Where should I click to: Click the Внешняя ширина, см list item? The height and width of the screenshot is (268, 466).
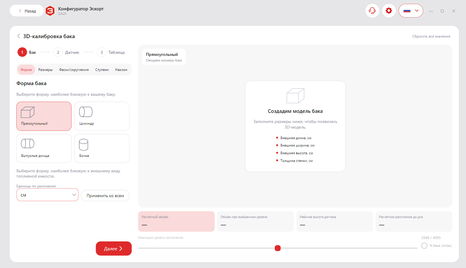point(297,145)
